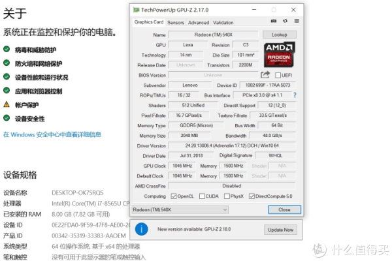The width and height of the screenshot is (392, 261).
Task: Click the Driver Date Jul 31, 2018 field
Action: pyautogui.click(x=191, y=155)
